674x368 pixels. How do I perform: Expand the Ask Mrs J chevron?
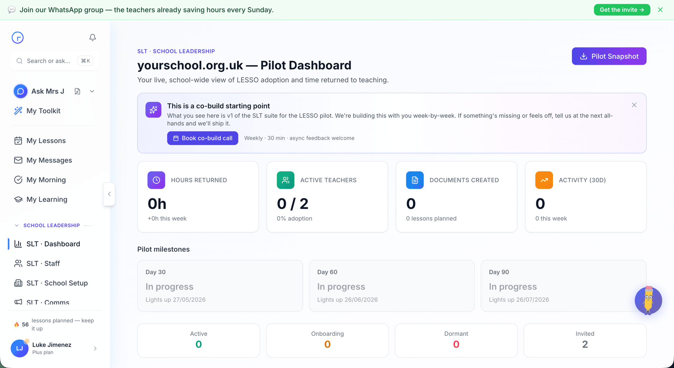point(92,91)
